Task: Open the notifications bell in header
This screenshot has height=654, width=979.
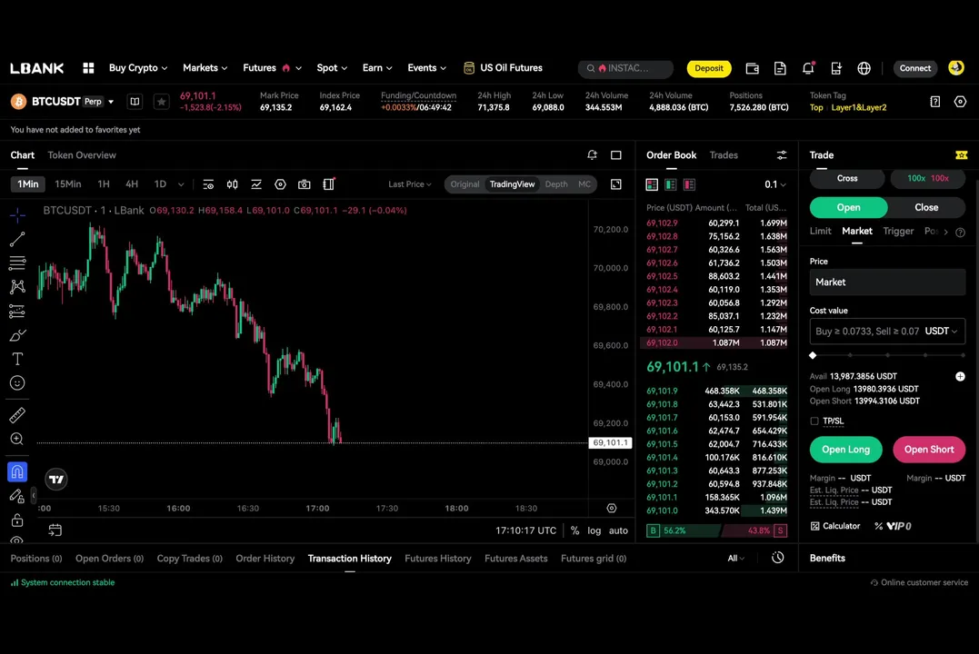Action: coord(808,68)
